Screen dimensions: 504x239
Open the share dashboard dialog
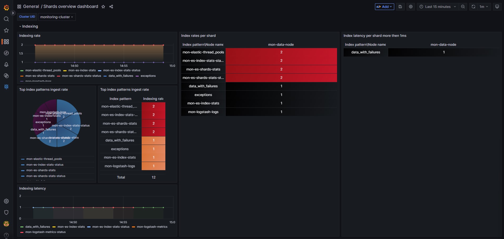coord(111,7)
